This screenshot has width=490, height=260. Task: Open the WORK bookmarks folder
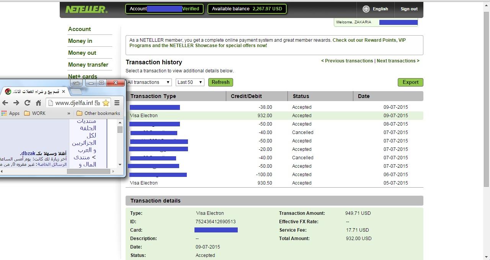coord(34,113)
